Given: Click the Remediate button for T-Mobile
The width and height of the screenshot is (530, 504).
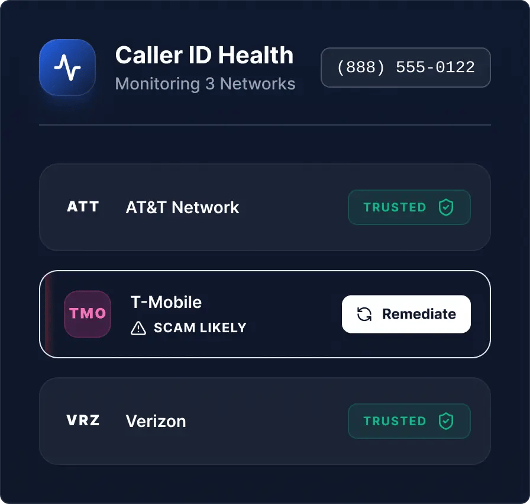Looking at the screenshot, I should point(406,314).
